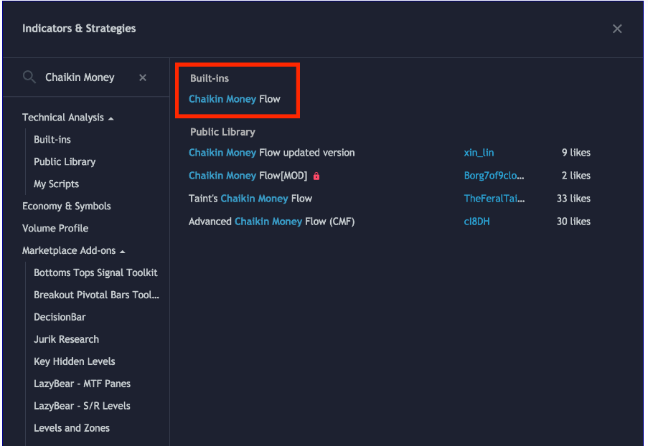
Task: Click inside the indicator search field
Action: tap(85, 77)
